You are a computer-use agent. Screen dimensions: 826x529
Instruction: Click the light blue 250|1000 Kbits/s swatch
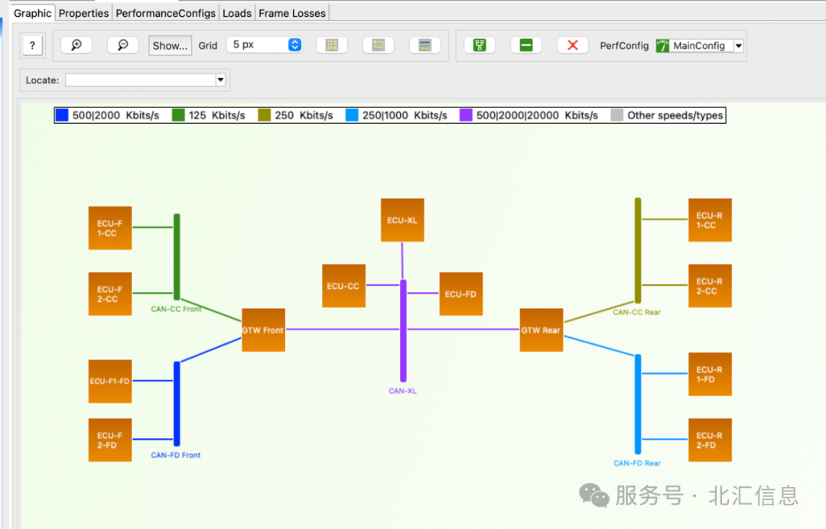[352, 115]
